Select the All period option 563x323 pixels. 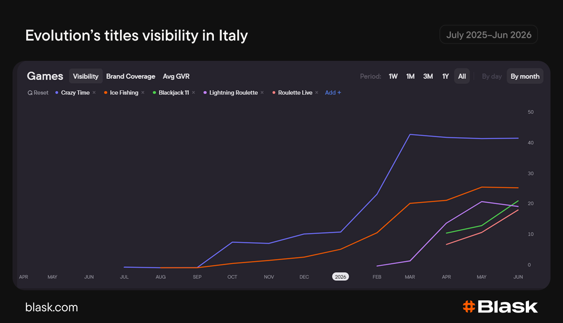pos(462,76)
